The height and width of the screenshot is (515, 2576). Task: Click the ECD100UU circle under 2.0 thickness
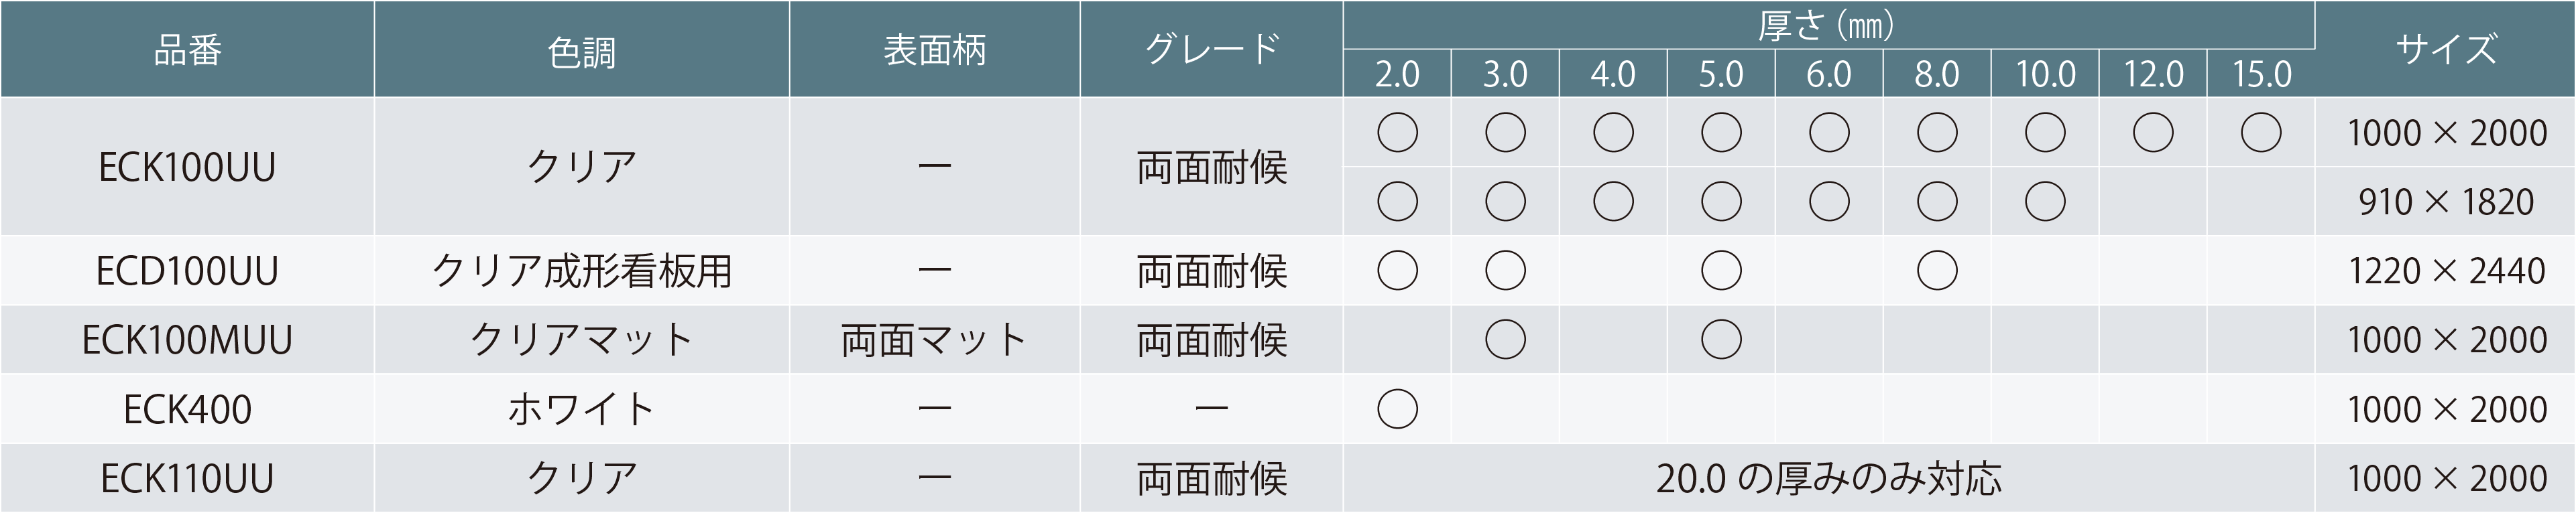click(x=1397, y=271)
